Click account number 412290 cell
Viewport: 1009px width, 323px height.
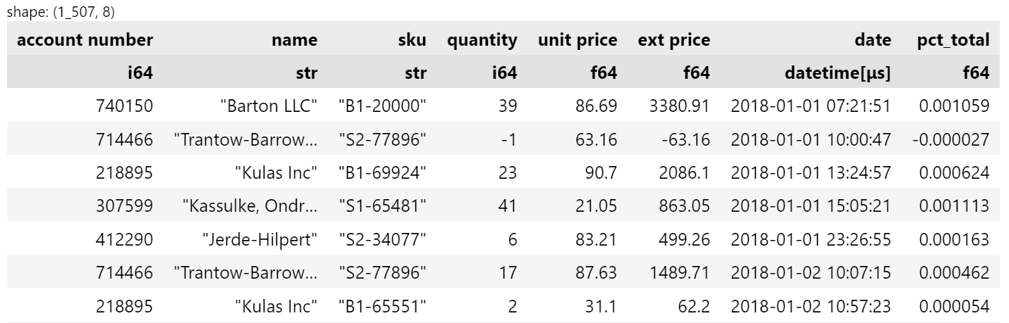pos(124,239)
